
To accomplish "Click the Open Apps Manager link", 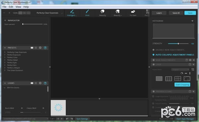I will [x=185, y=119].
